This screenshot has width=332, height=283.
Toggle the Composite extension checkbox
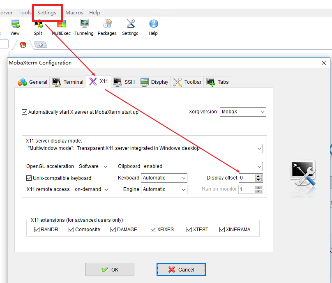pos(71,230)
